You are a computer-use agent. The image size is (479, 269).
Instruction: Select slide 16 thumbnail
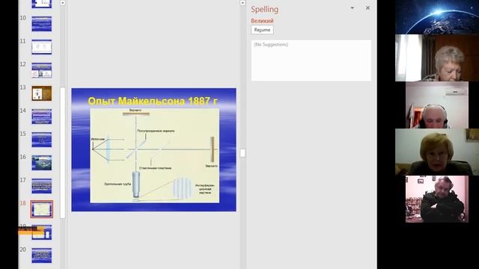[42, 163]
